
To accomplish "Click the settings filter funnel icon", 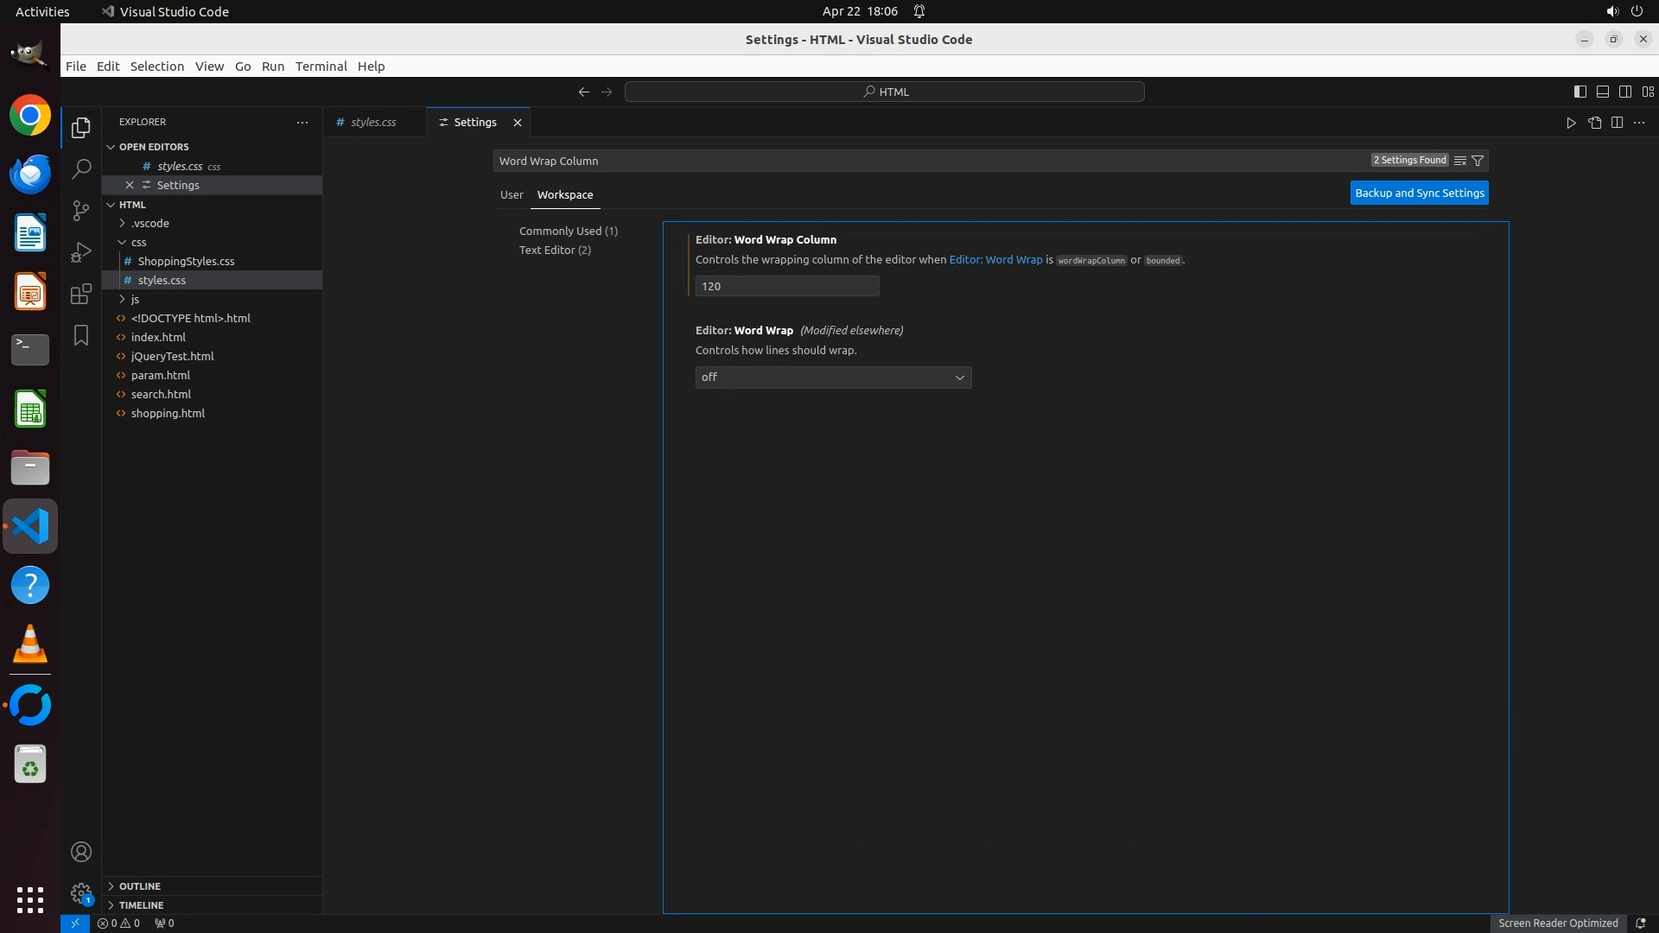I will (1478, 161).
